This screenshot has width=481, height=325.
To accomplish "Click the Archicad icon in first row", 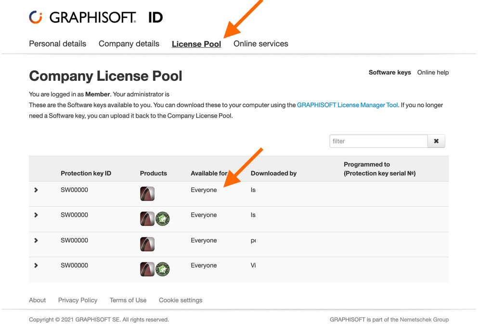I will click(x=147, y=194).
